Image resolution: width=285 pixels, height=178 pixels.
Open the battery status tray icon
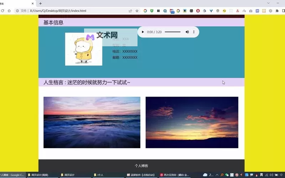coord(276,175)
